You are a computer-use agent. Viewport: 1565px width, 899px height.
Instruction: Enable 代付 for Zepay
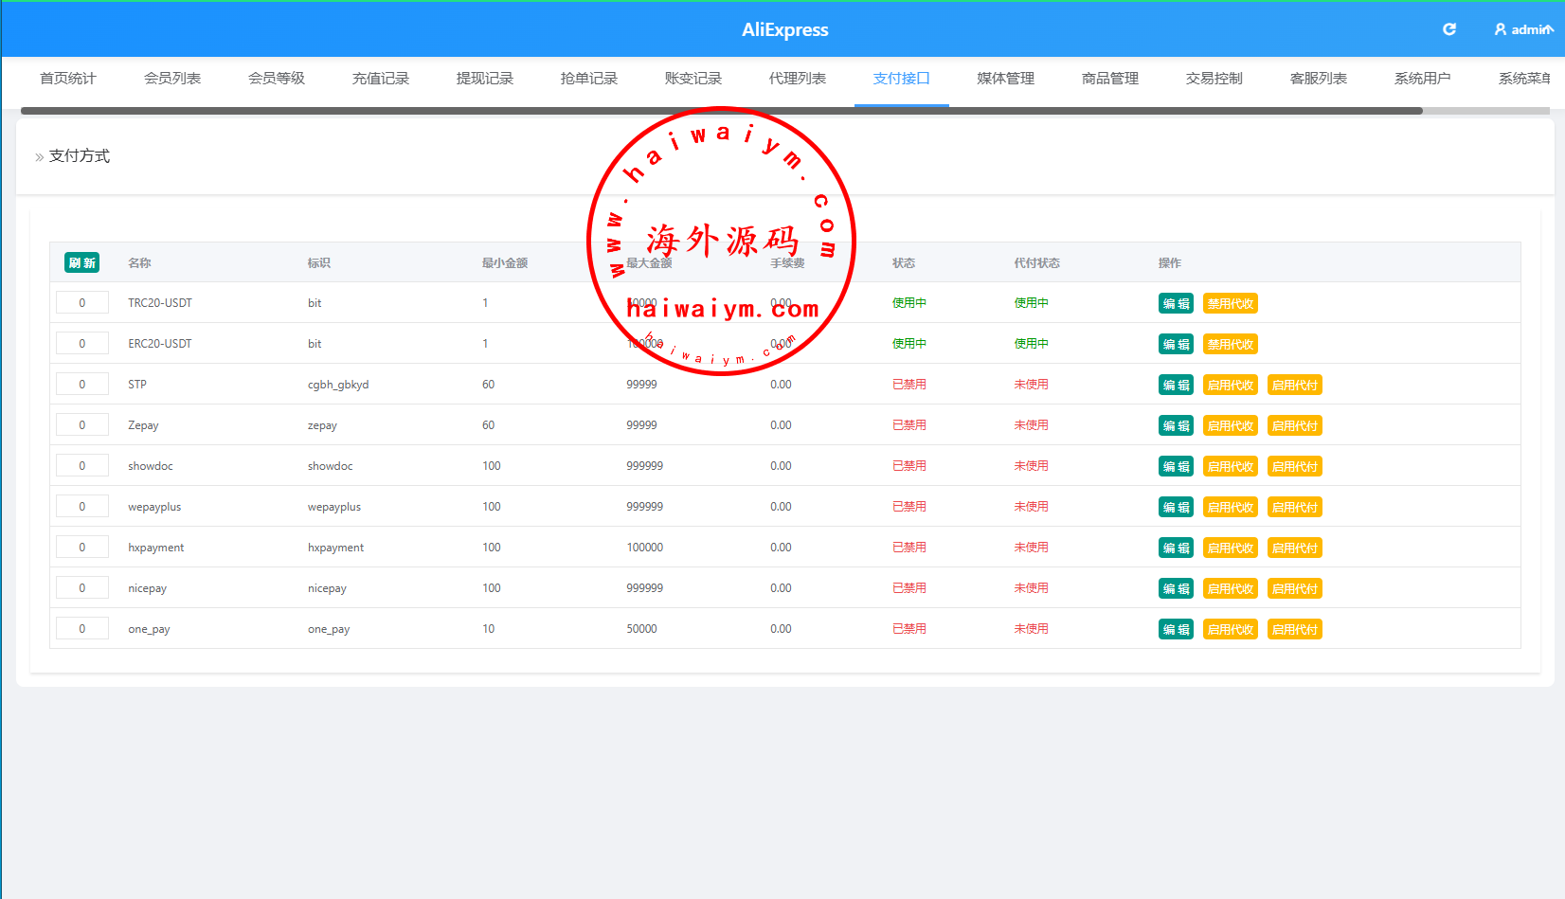coord(1295,425)
